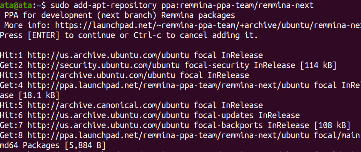This screenshot has width=361, height=152.
Task: Click the [108 kB] size text
Action: pyautogui.click(x=332, y=125)
